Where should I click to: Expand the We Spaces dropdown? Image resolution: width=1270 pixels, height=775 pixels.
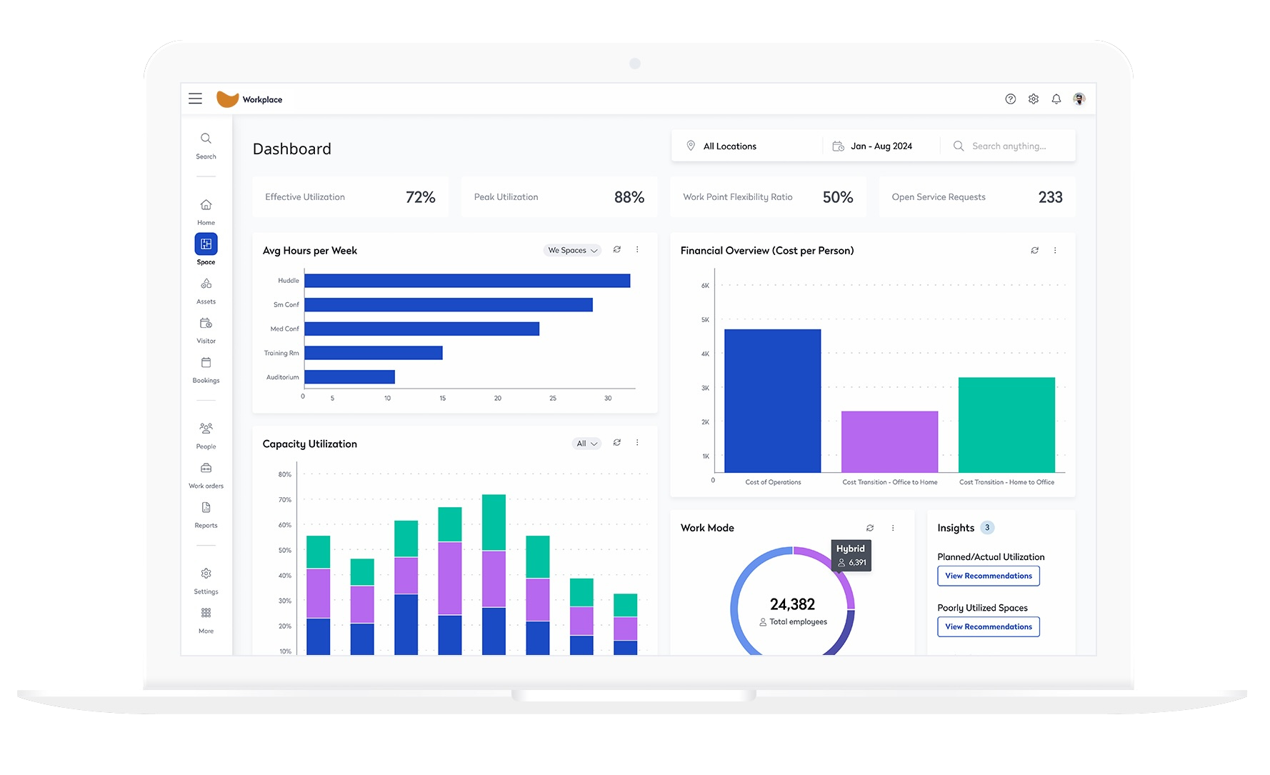pyautogui.click(x=572, y=251)
